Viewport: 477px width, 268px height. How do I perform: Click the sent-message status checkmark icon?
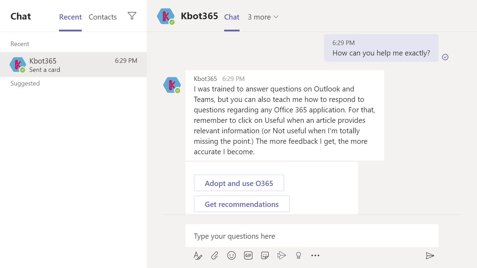[x=445, y=57]
